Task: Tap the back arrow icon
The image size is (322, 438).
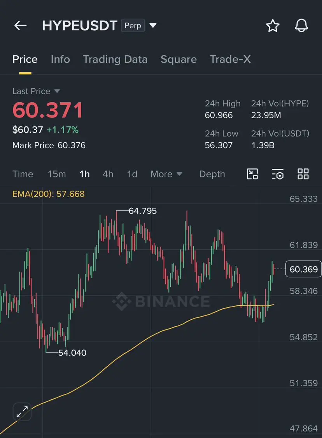Action: coord(20,26)
